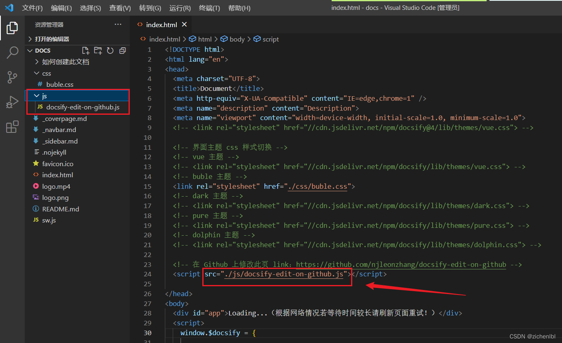Open README.md file
The image size is (562, 343).
point(77,209)
